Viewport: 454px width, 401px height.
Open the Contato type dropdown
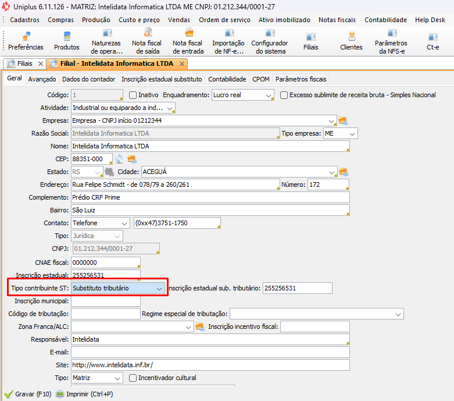pos(100,223)
